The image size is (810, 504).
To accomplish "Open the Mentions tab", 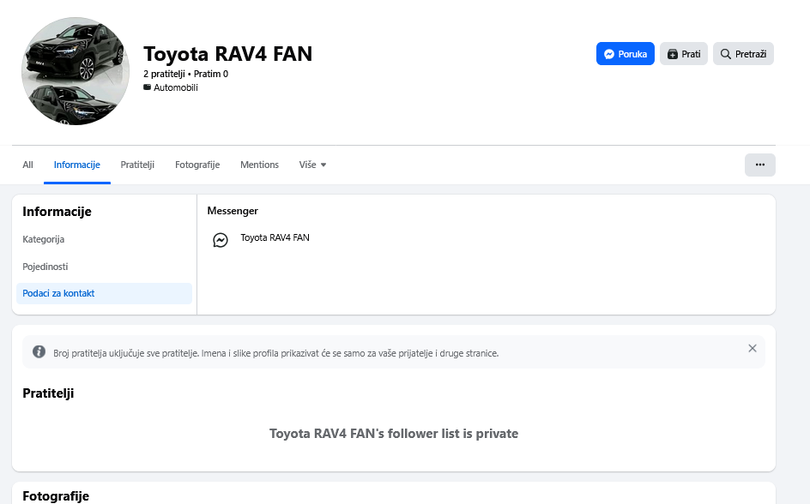I will 259,165.
